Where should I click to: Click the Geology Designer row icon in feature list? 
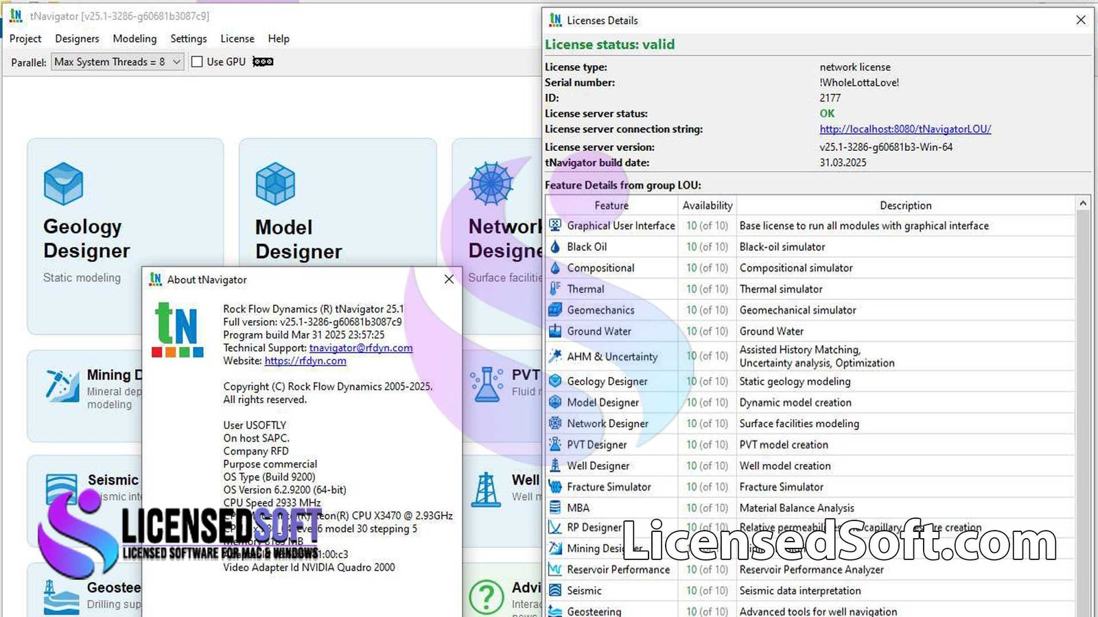pos(555,380)
